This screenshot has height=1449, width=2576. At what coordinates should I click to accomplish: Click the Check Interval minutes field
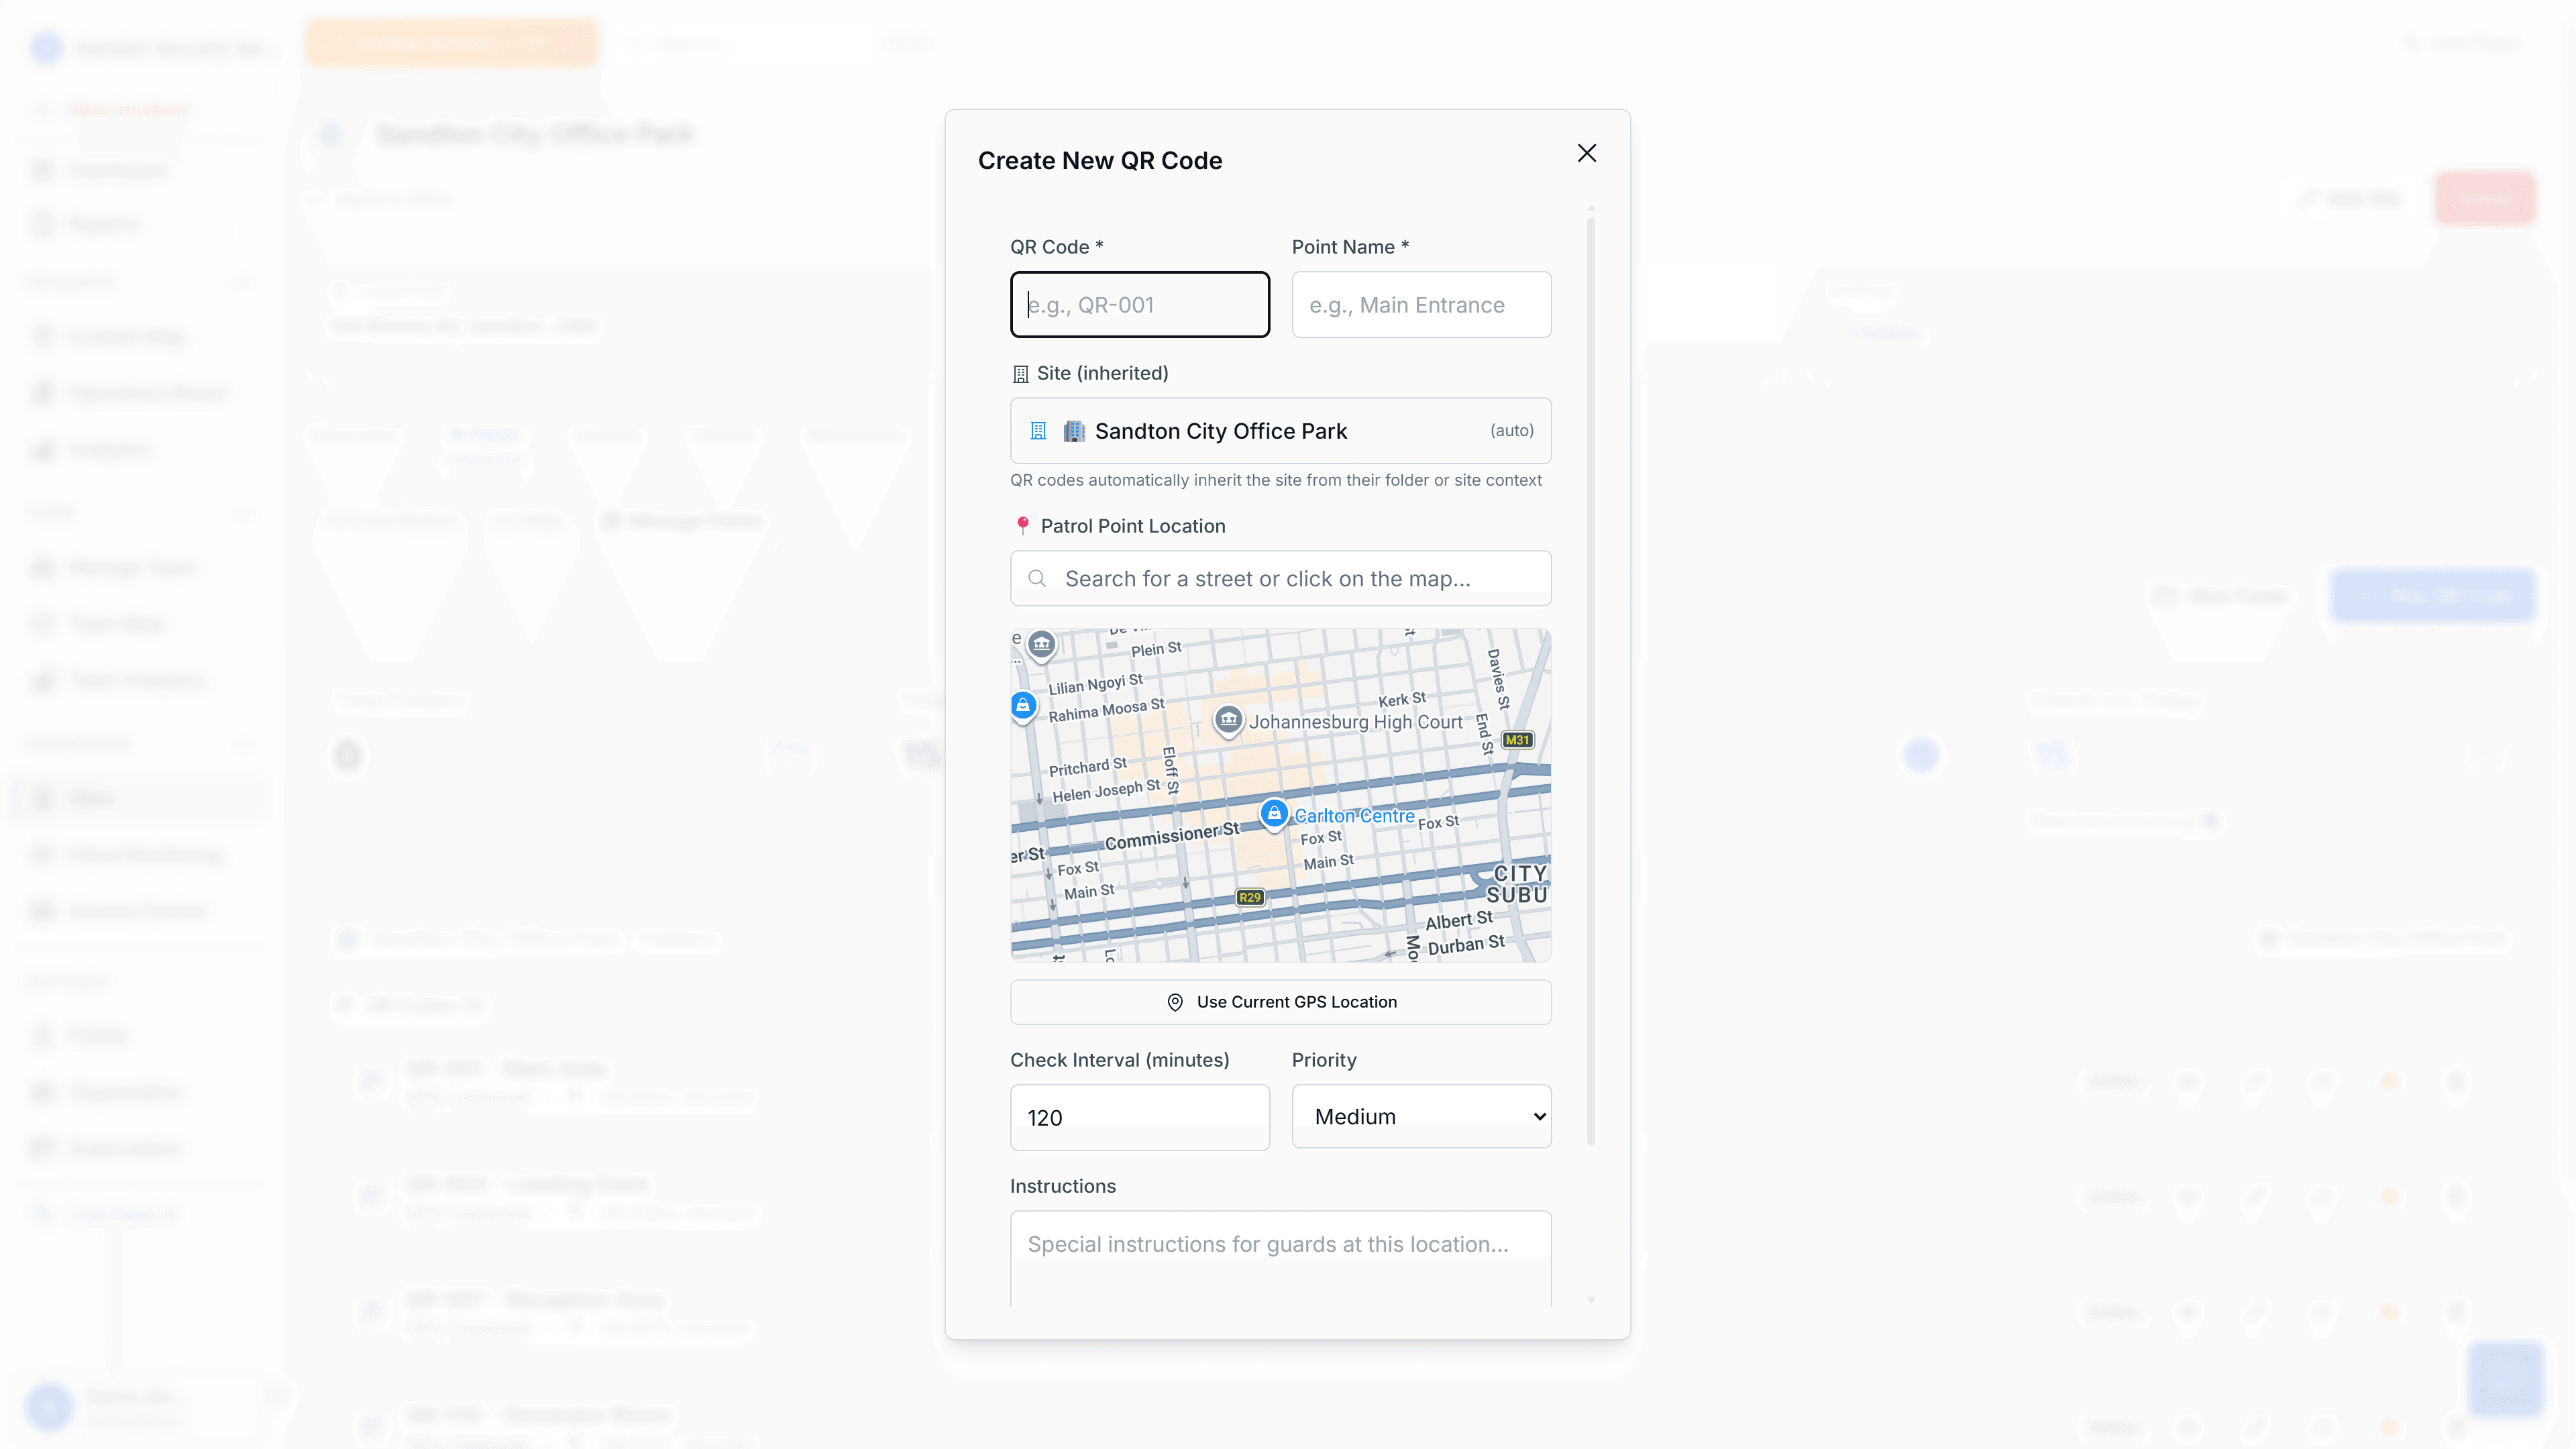1139,1117
